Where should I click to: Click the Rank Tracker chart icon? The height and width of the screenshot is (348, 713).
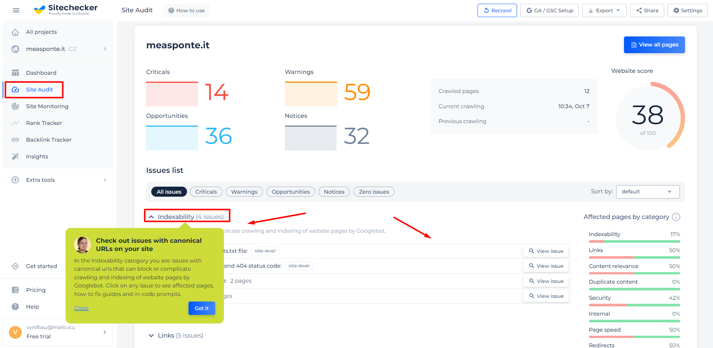click(15, 123)
